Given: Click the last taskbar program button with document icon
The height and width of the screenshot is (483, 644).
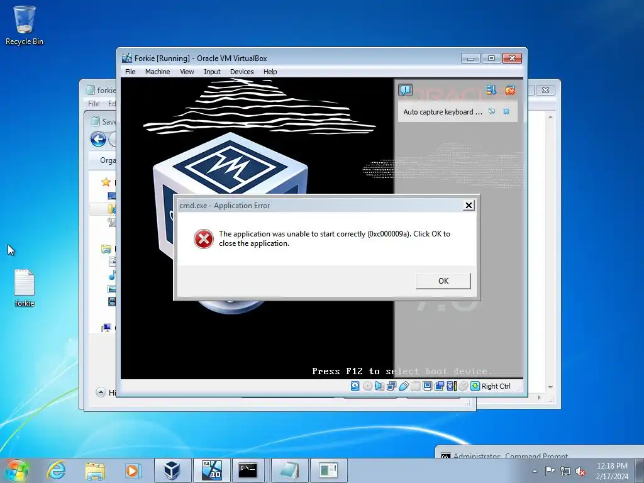Looking at the screenshot, I should [x=328, y=470].
